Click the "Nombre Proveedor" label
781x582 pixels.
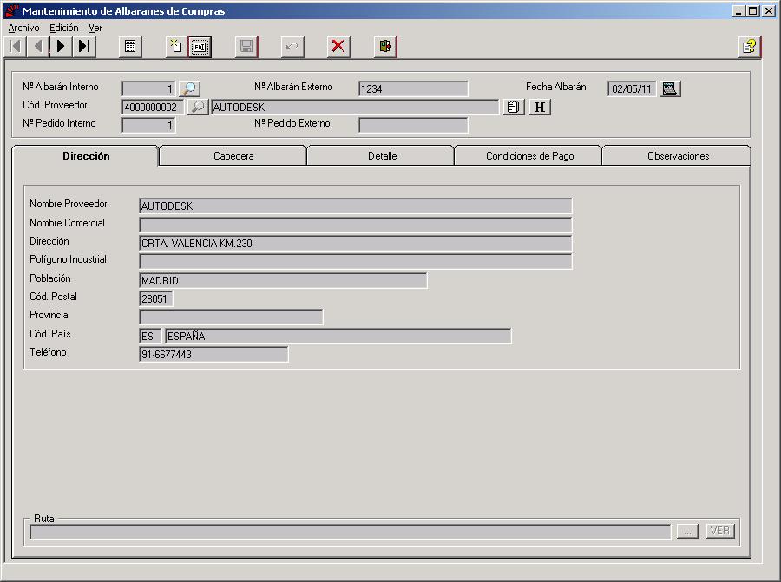[x=69, y=204]
